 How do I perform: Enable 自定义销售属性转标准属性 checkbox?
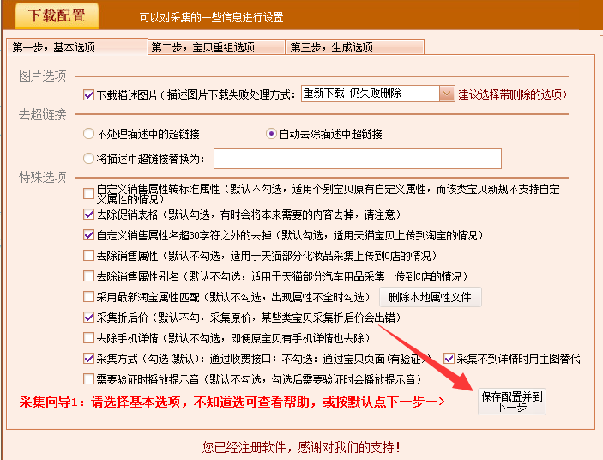tap(88, 193)
